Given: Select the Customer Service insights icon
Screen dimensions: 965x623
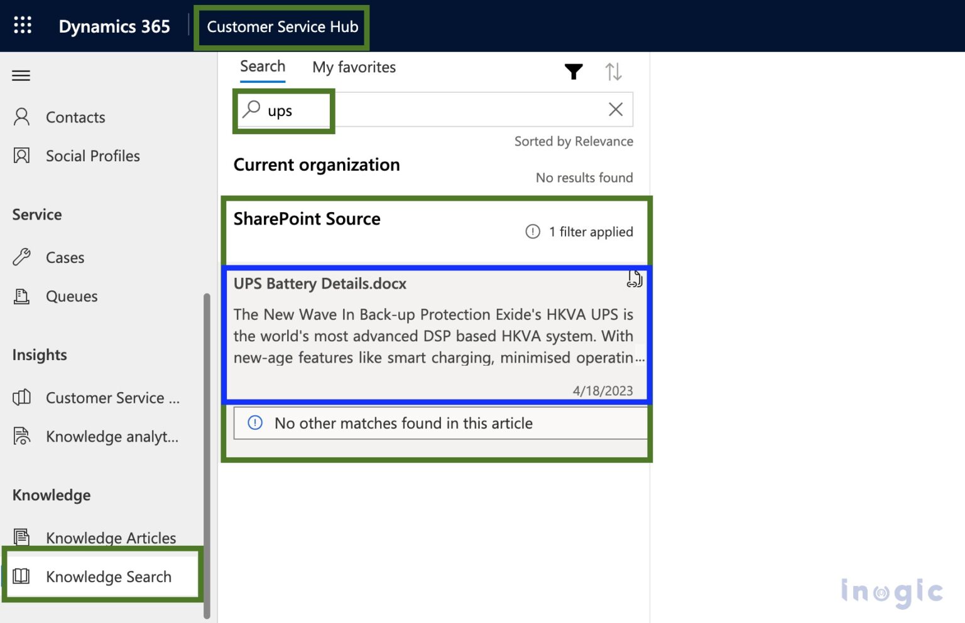Looking at the screenshot, I should click(x=21, y=397).
